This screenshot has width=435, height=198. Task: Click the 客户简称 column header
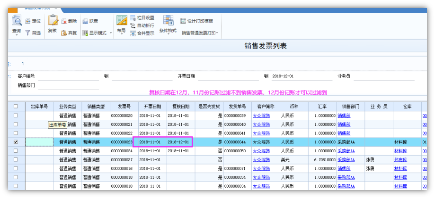pos(266,107)
